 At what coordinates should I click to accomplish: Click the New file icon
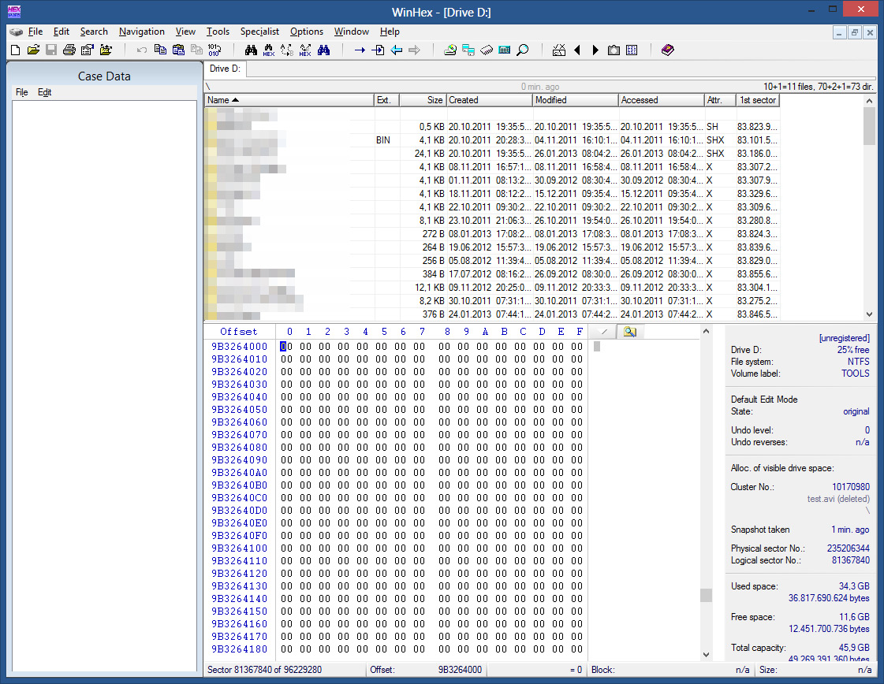(15, 50)
